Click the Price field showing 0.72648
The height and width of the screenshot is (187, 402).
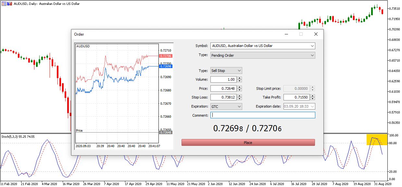[224, 88]
